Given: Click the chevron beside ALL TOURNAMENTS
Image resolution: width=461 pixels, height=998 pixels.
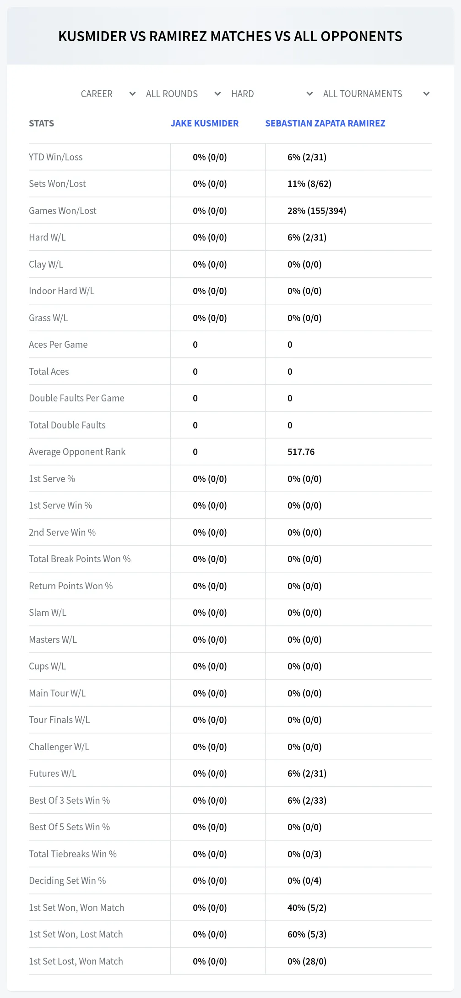Looking at the screenshot, I should (426, 94).
